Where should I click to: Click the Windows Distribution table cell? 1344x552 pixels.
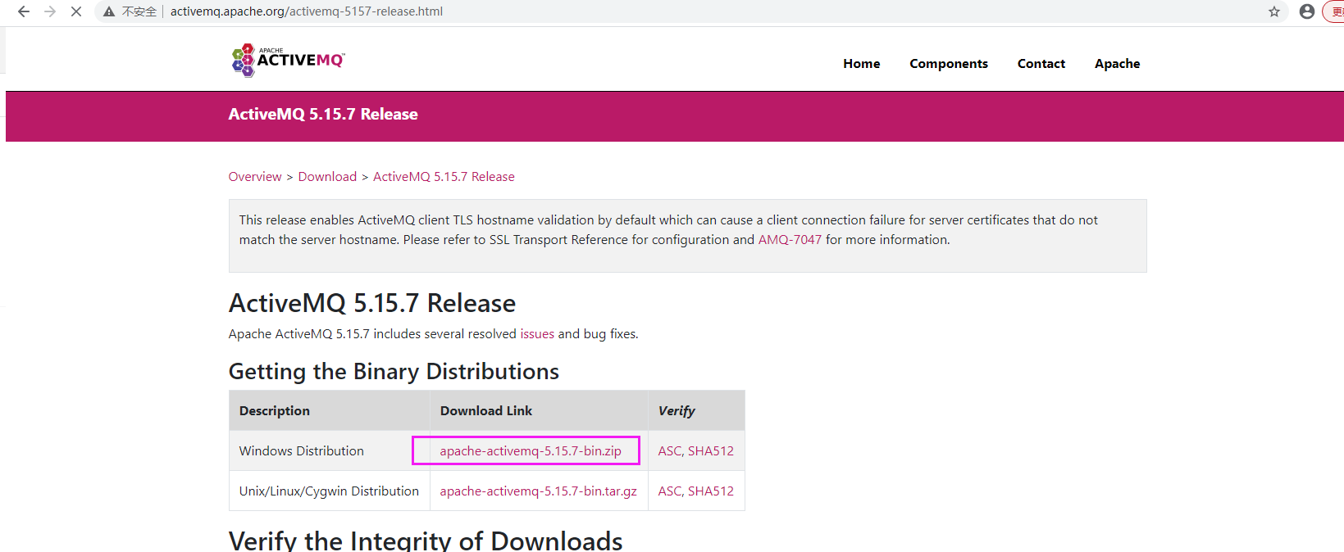pos(330,451)
